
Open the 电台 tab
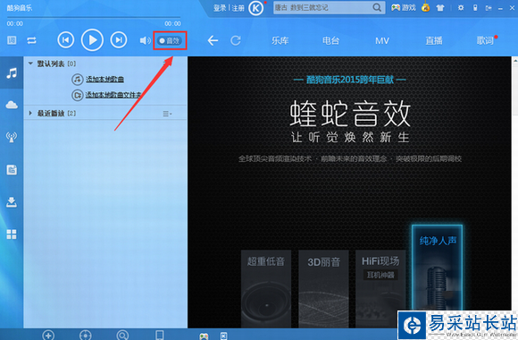click(330, 41)
